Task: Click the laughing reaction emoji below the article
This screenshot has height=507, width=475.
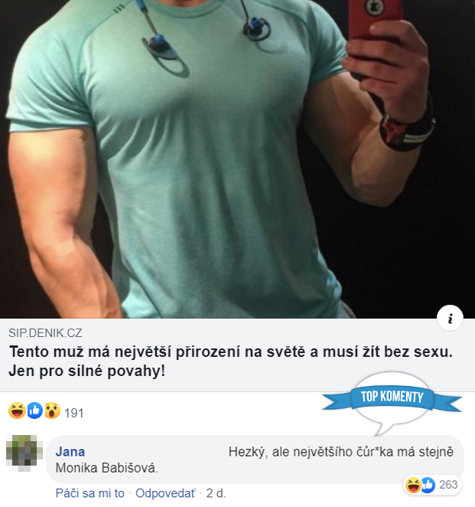Action: (17, 411)
